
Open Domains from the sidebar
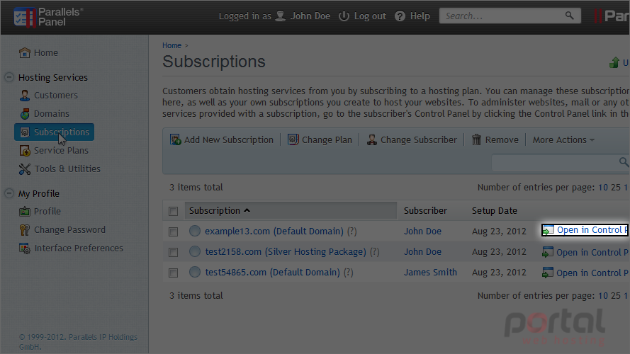pyautogui.click(x=52, y=113)
